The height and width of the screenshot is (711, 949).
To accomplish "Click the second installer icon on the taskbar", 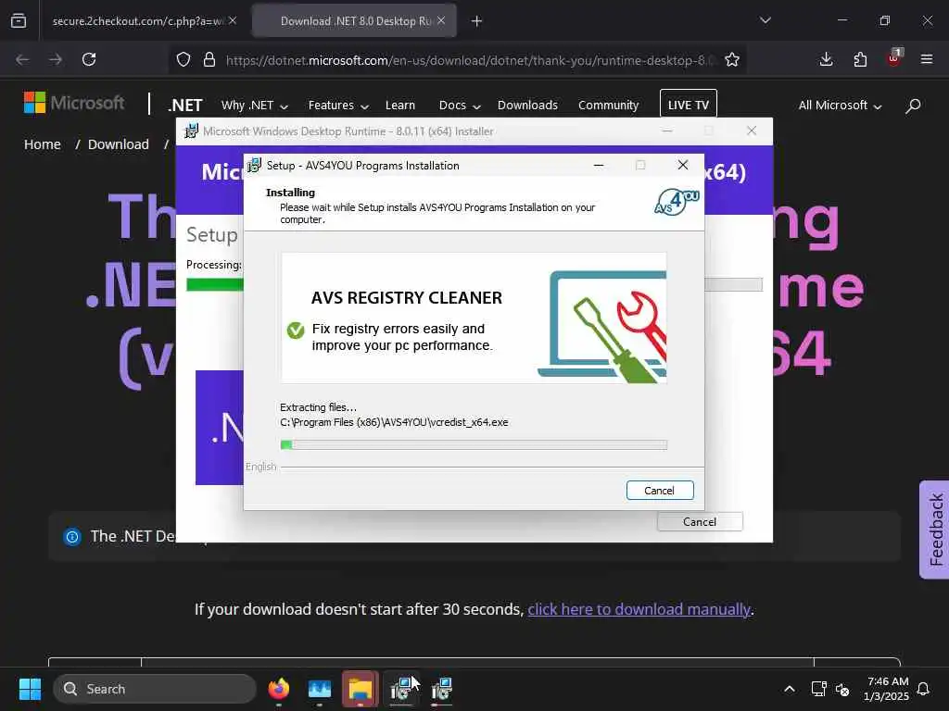I will tap(442, 689).
